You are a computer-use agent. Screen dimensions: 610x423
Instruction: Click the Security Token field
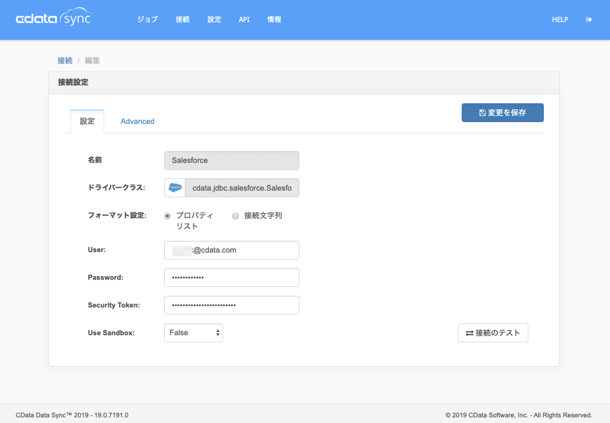[x=231, y=305]
